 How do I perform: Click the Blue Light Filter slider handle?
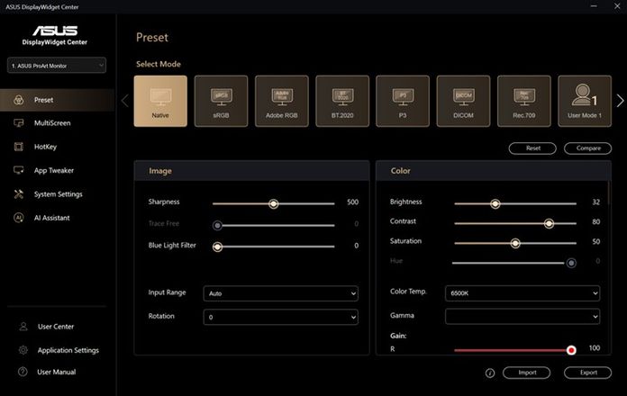click(217, 247)
